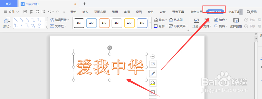Viewport: 262px width, 99px height.
Task: Go to the Home page (首页) tab
Action: tap(8, 4)
